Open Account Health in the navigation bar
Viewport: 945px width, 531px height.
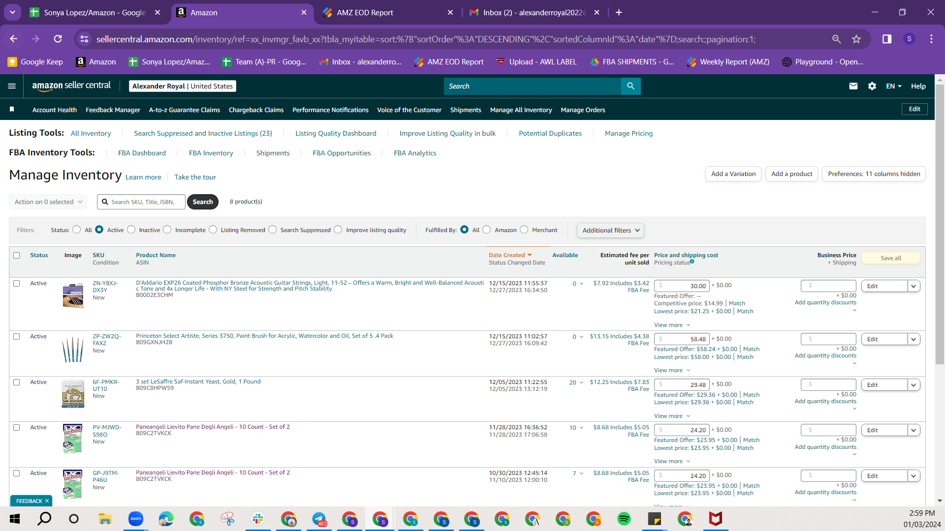[x=55, y=110]
